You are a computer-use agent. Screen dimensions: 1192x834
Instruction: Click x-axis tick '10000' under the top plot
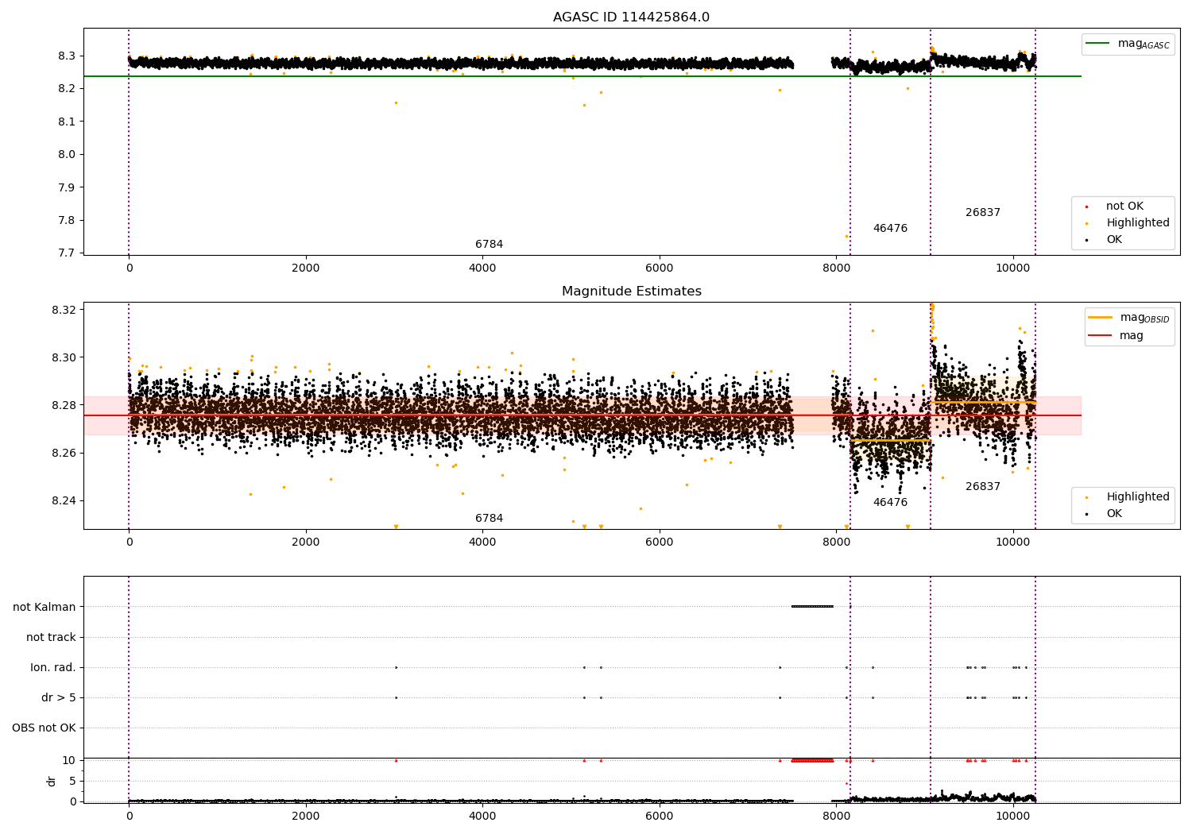(x=1013, y=268)
